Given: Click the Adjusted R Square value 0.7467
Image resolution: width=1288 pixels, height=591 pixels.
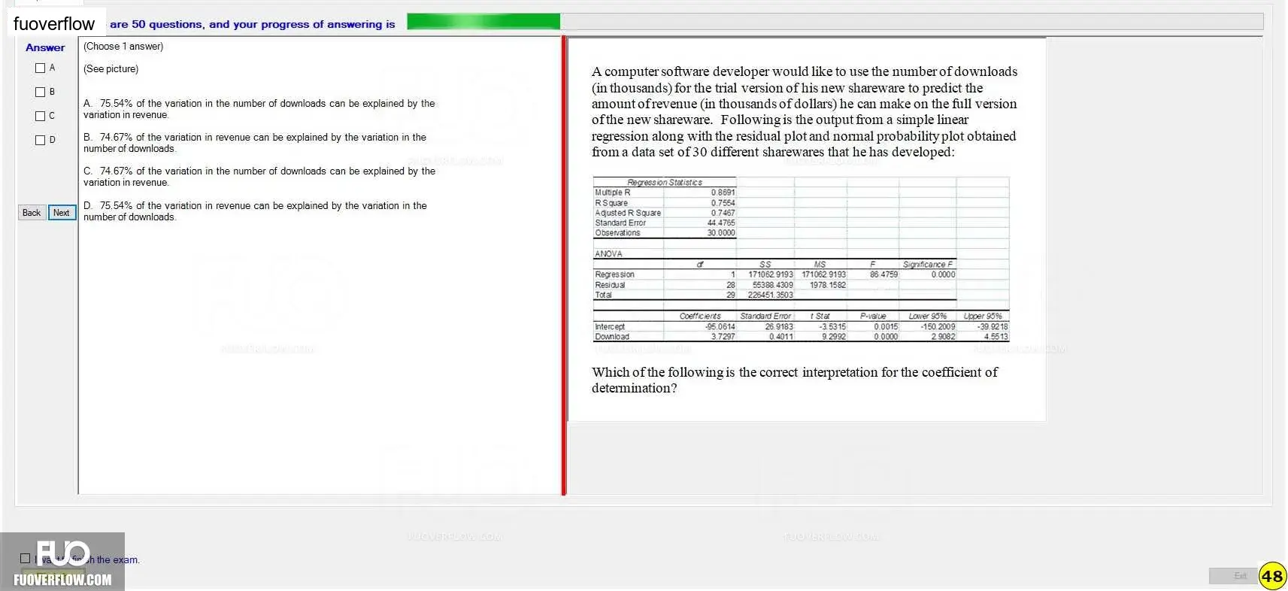Looking at the screenshot, I should [723, 213].
